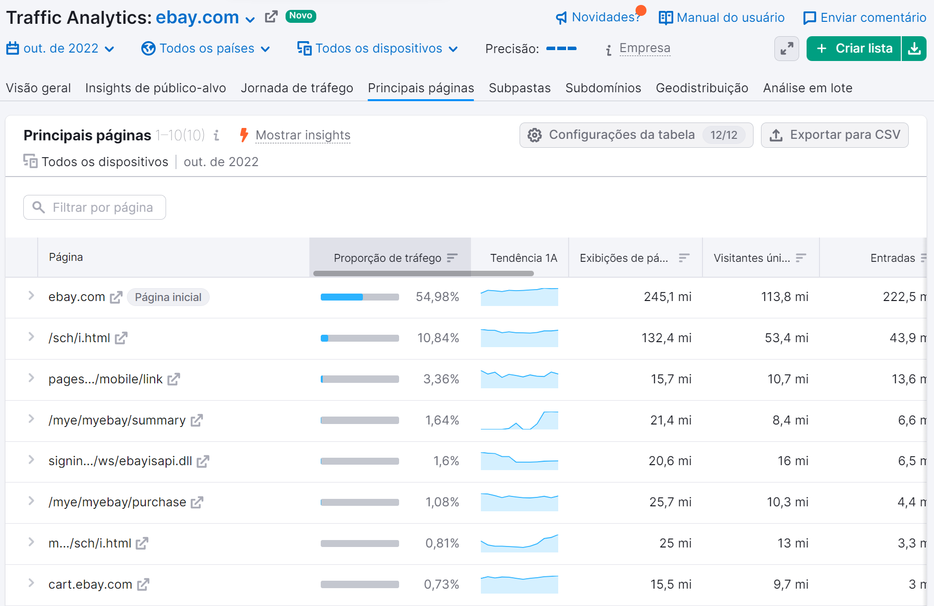
Task: Click the info icon beside Empresa
Action: [x=609, y=50]
